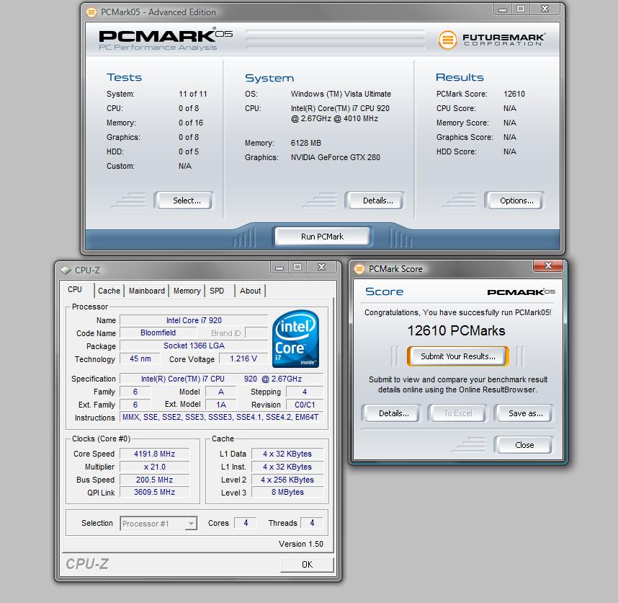Click the 'Version 1.50' text in CPU-Z
The height and width of the screenshot is (603, 618).
click(301, 544)
